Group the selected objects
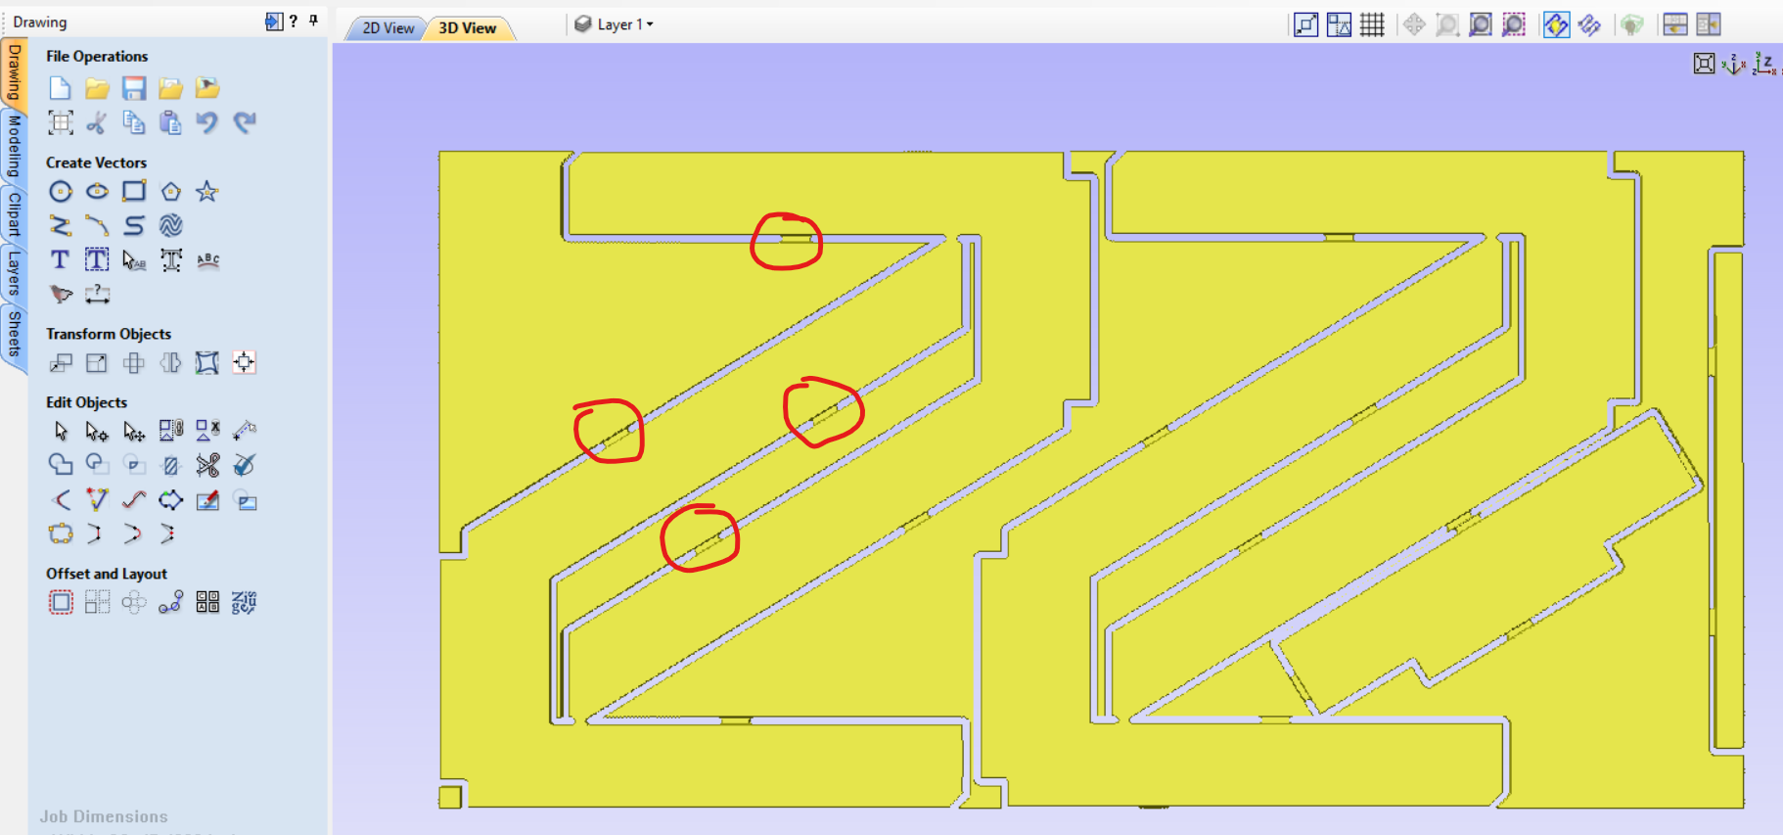Viewport: 1783px width, 835px height. [170, 431]
